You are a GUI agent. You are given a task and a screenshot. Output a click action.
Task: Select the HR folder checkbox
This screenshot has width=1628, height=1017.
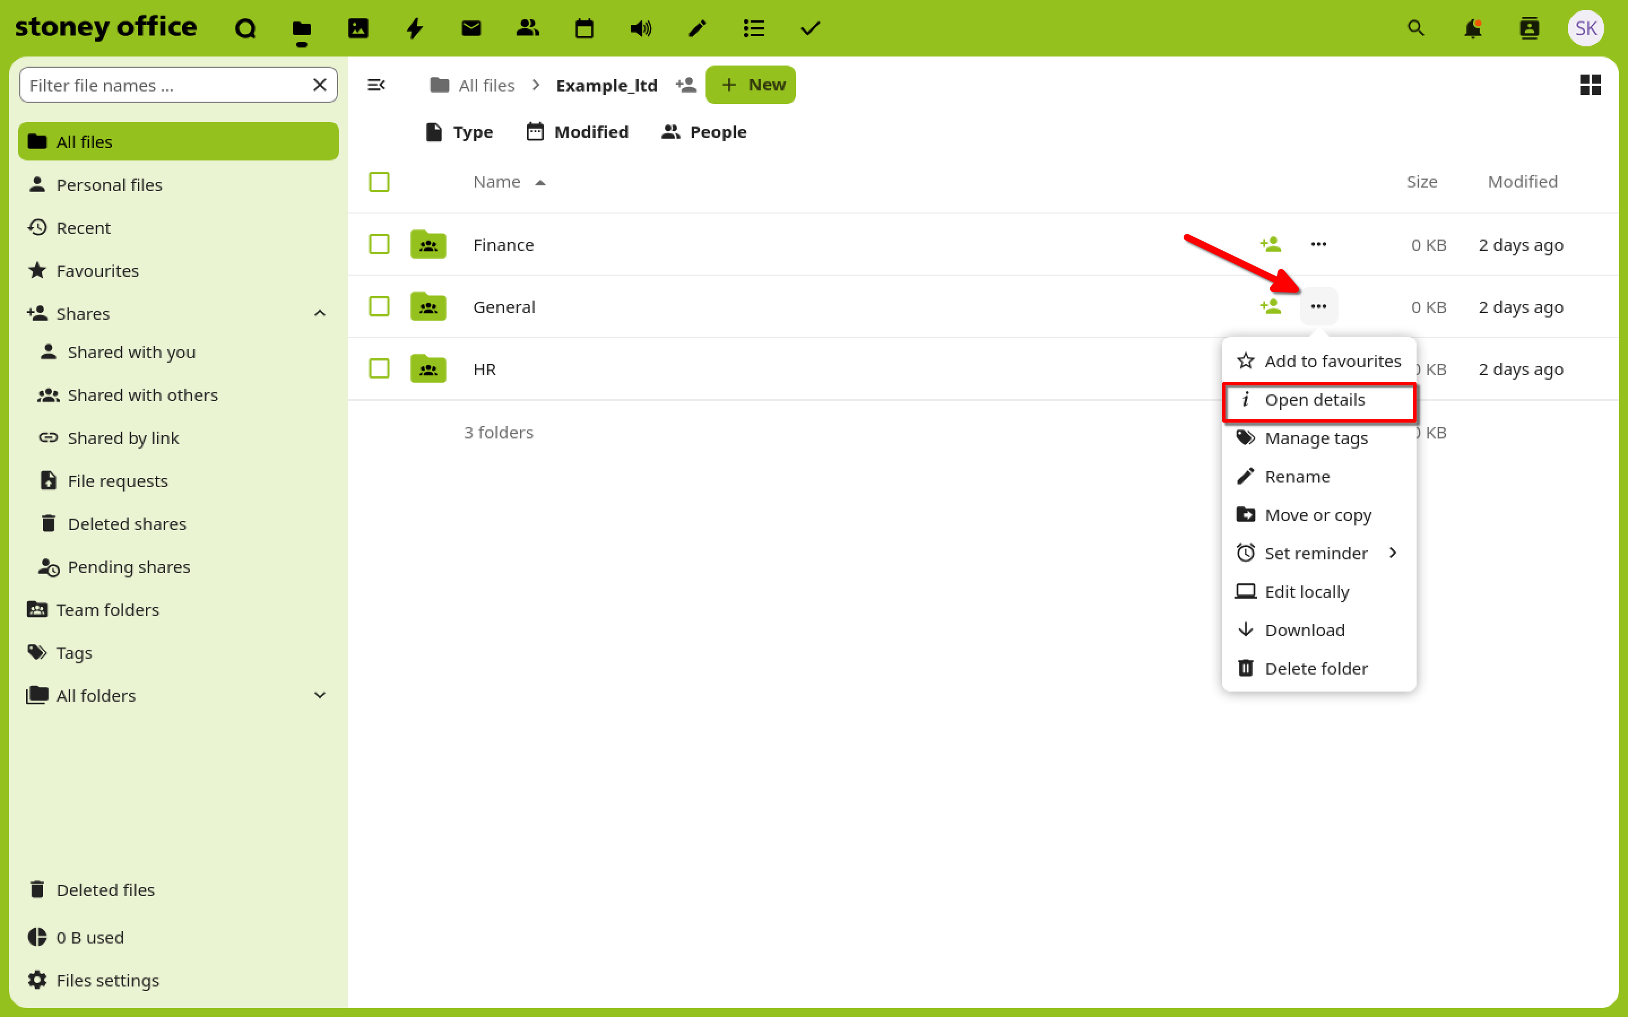pyautogui.click(x=379, y=368)
